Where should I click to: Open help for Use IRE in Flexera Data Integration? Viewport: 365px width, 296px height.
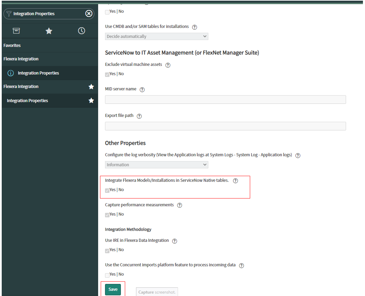point(175,241)
